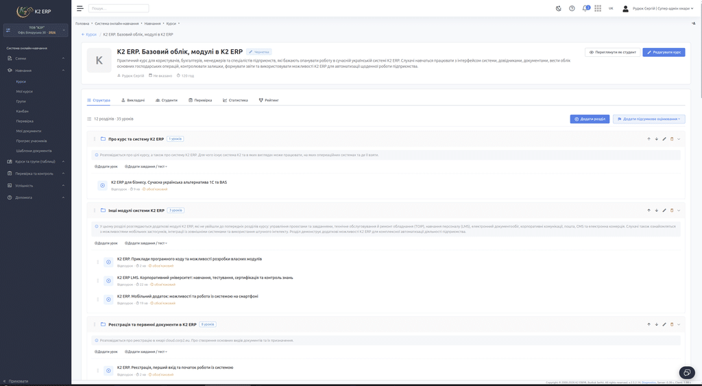The height and width of the screenshot is (386, 702).
Task: Open the chat widget icon
Action: tap(686, 372)
